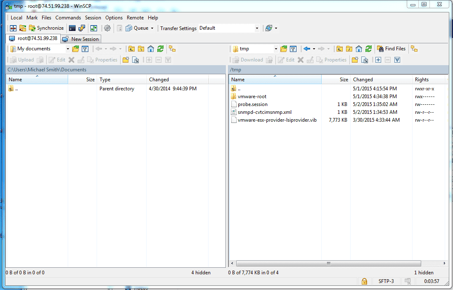This screenshot has height=290, width=453.
Task: Expand the Queue dropdown arrow
Action: pyautogui.click(x=152, y=28)
